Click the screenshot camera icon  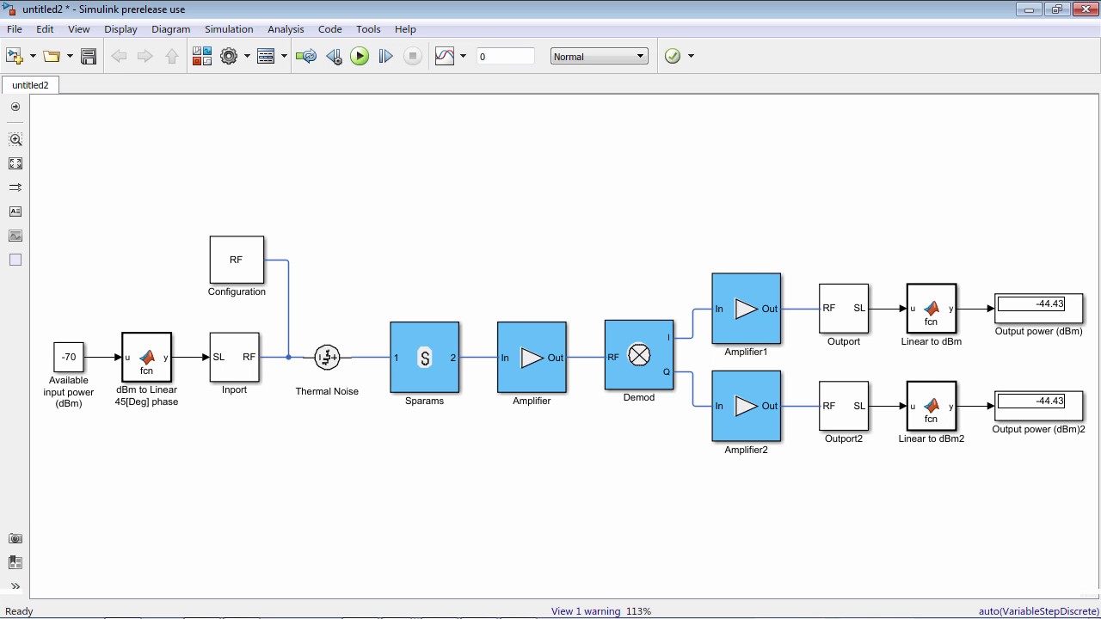pos(15,538)
